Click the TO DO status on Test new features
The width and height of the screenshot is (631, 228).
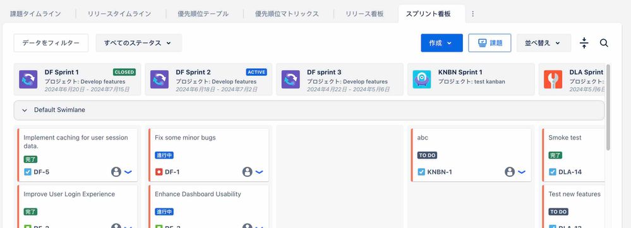coord(558,212)
